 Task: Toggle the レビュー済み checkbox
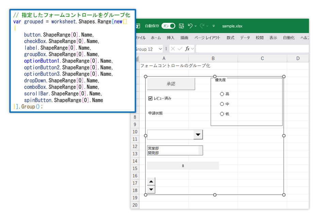pos(150,98)
